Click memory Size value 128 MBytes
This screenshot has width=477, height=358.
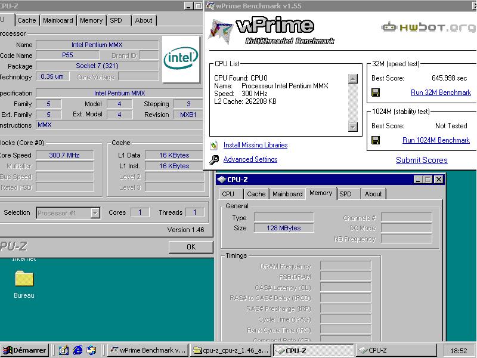284,228
